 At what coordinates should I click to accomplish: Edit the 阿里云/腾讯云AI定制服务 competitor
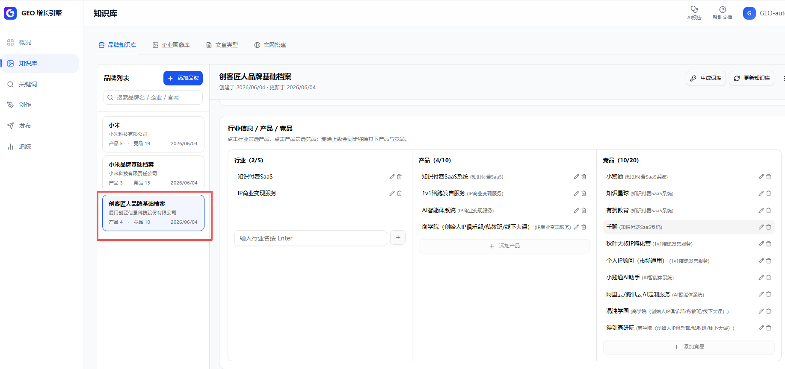tap(761, 294)
